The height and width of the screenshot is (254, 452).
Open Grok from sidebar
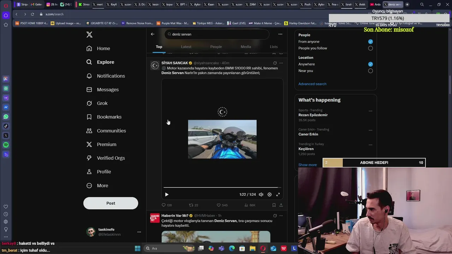97,103
